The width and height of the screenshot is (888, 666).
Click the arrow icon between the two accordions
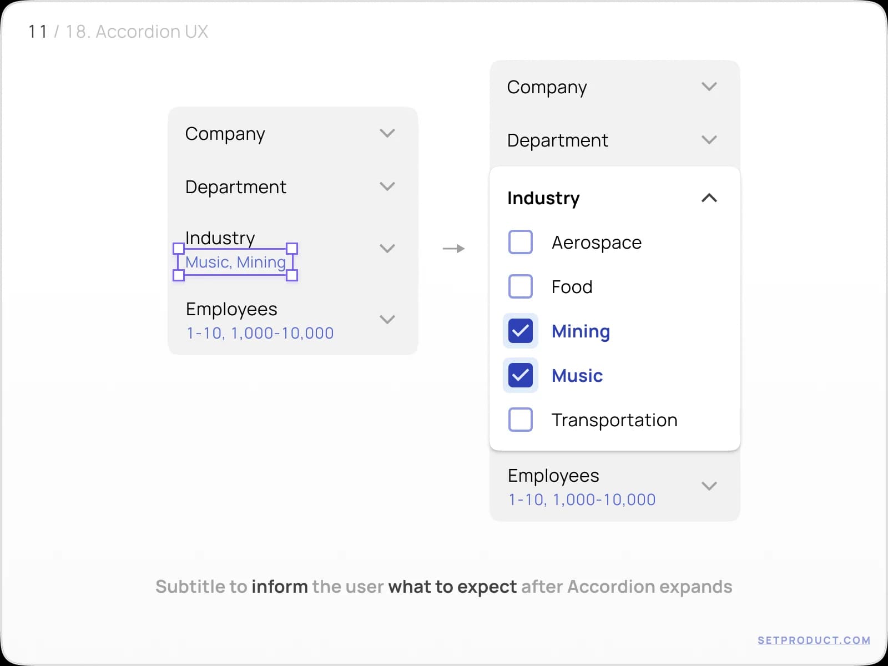pyautogui.click(x=453, y=248)
